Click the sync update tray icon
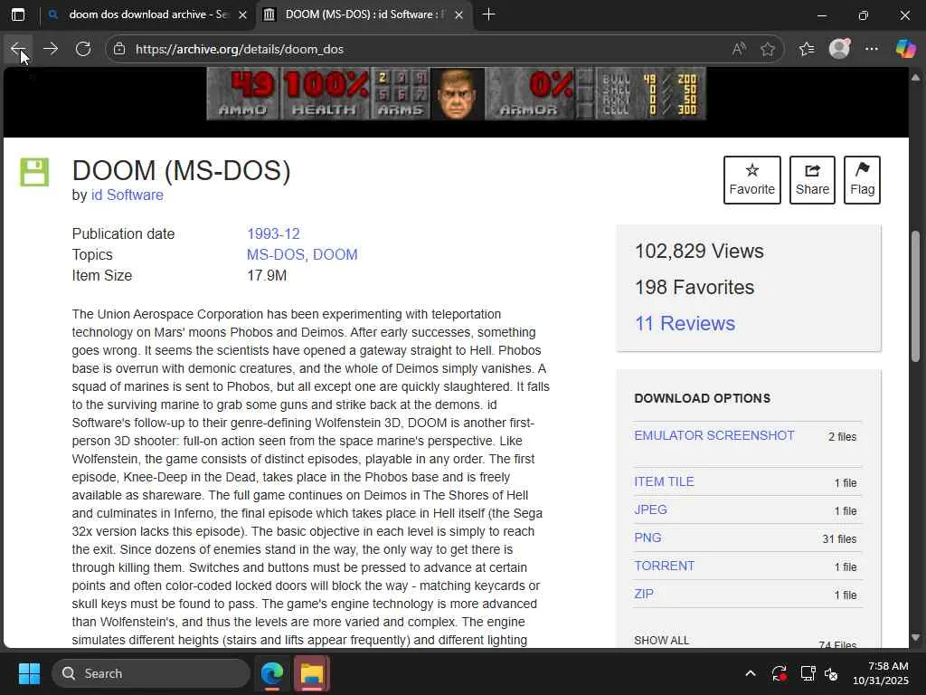 (779, 673)
